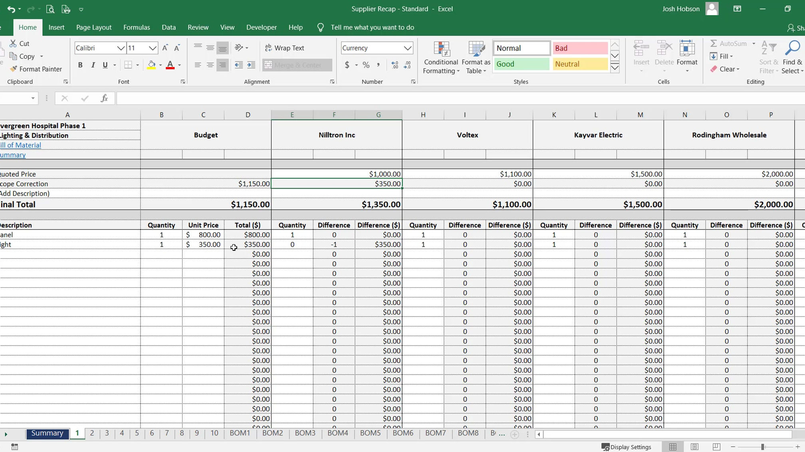Toggle Center horizontal alignment
The height and width of the screenshot is (452, 805).
click(210, 65)
